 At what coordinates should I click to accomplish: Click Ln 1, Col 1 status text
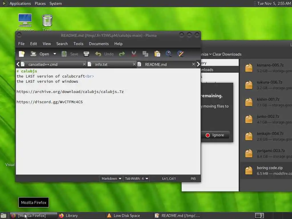[x=169, y=179]
